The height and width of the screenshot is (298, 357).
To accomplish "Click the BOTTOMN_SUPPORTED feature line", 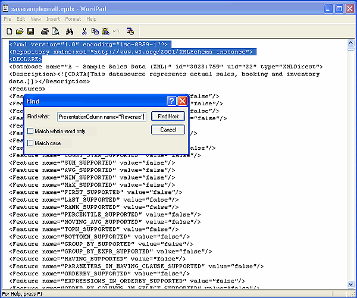I will (99, 237).
